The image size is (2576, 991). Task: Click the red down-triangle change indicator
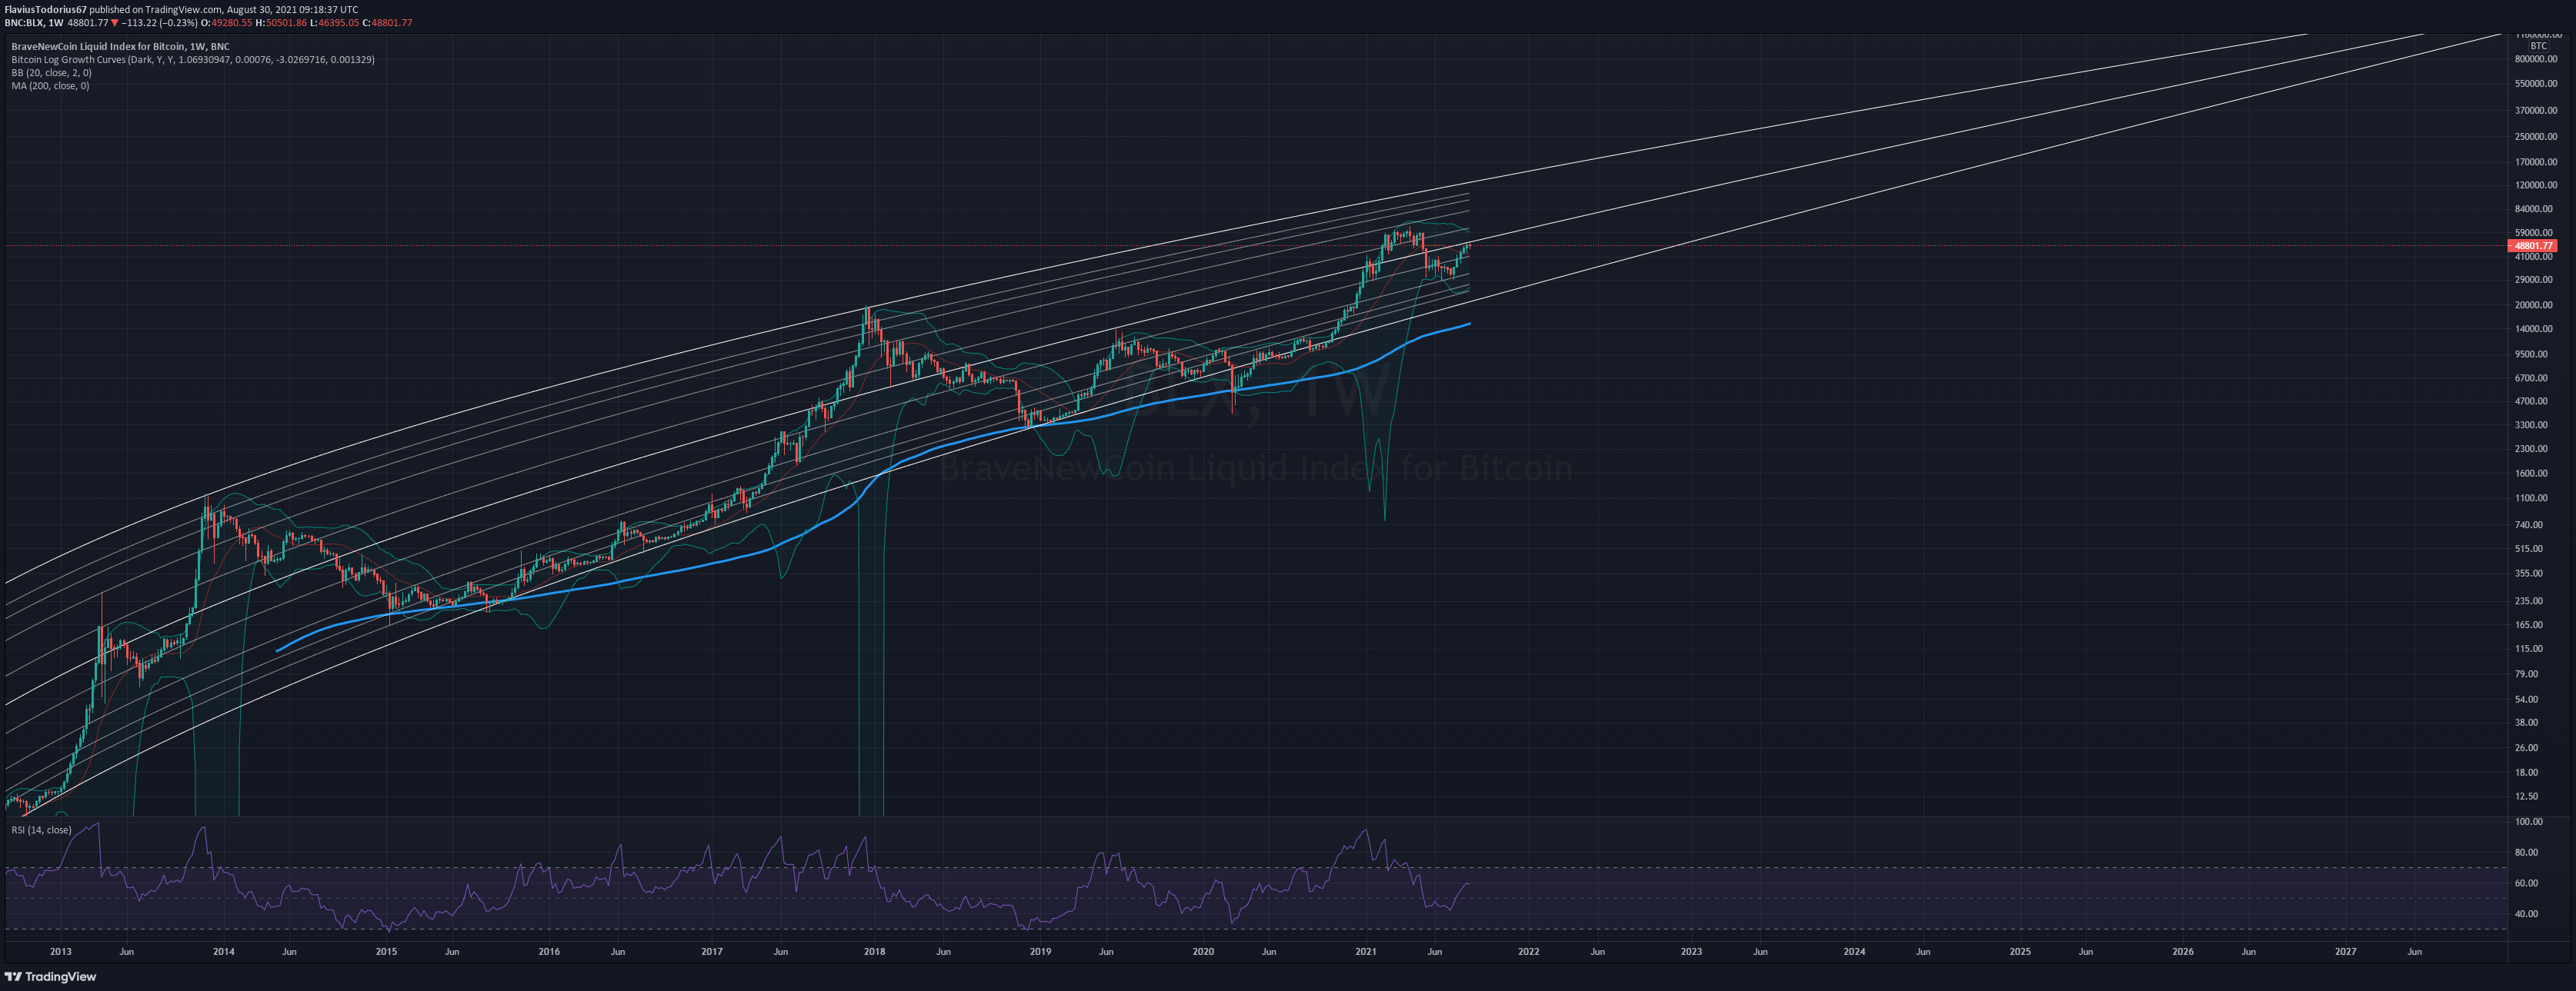(115, 22)
